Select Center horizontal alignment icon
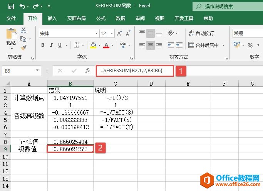This screenshot has height=191, width=263. click(x=151, y=45)
